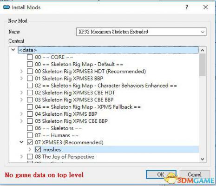Collapse the <data> root node

point(13,50)
